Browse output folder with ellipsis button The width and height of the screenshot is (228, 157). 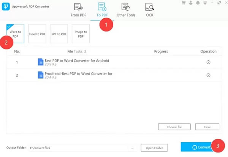point(133,147)
